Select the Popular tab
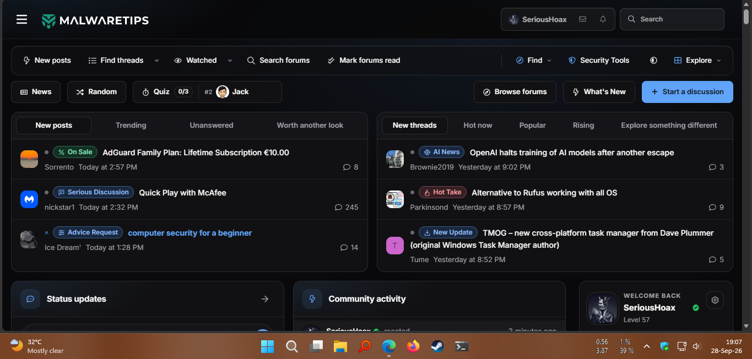Image resolution: width=752 pixels, height=359 pixels. 532,126
